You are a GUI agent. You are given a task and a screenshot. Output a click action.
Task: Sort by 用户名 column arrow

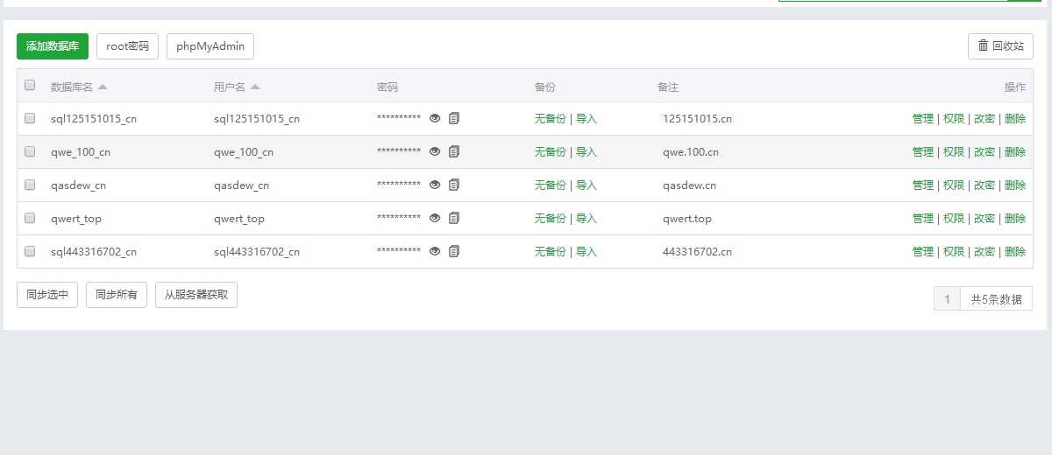pyautogui.click(x=255, y=87)
